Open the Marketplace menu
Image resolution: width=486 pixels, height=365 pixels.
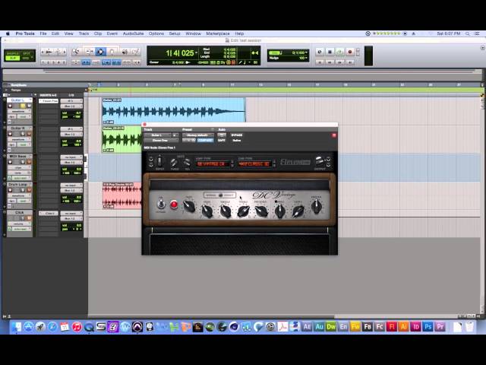(218, 33)
